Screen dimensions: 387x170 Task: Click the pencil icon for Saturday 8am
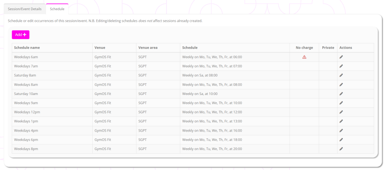click(x=341, y=75)
